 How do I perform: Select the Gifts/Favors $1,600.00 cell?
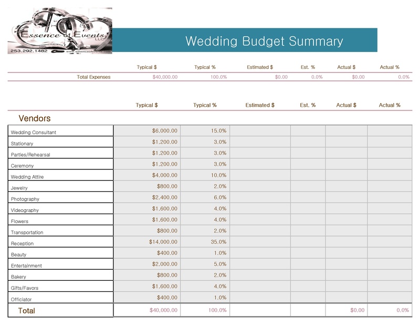point(147,286)
